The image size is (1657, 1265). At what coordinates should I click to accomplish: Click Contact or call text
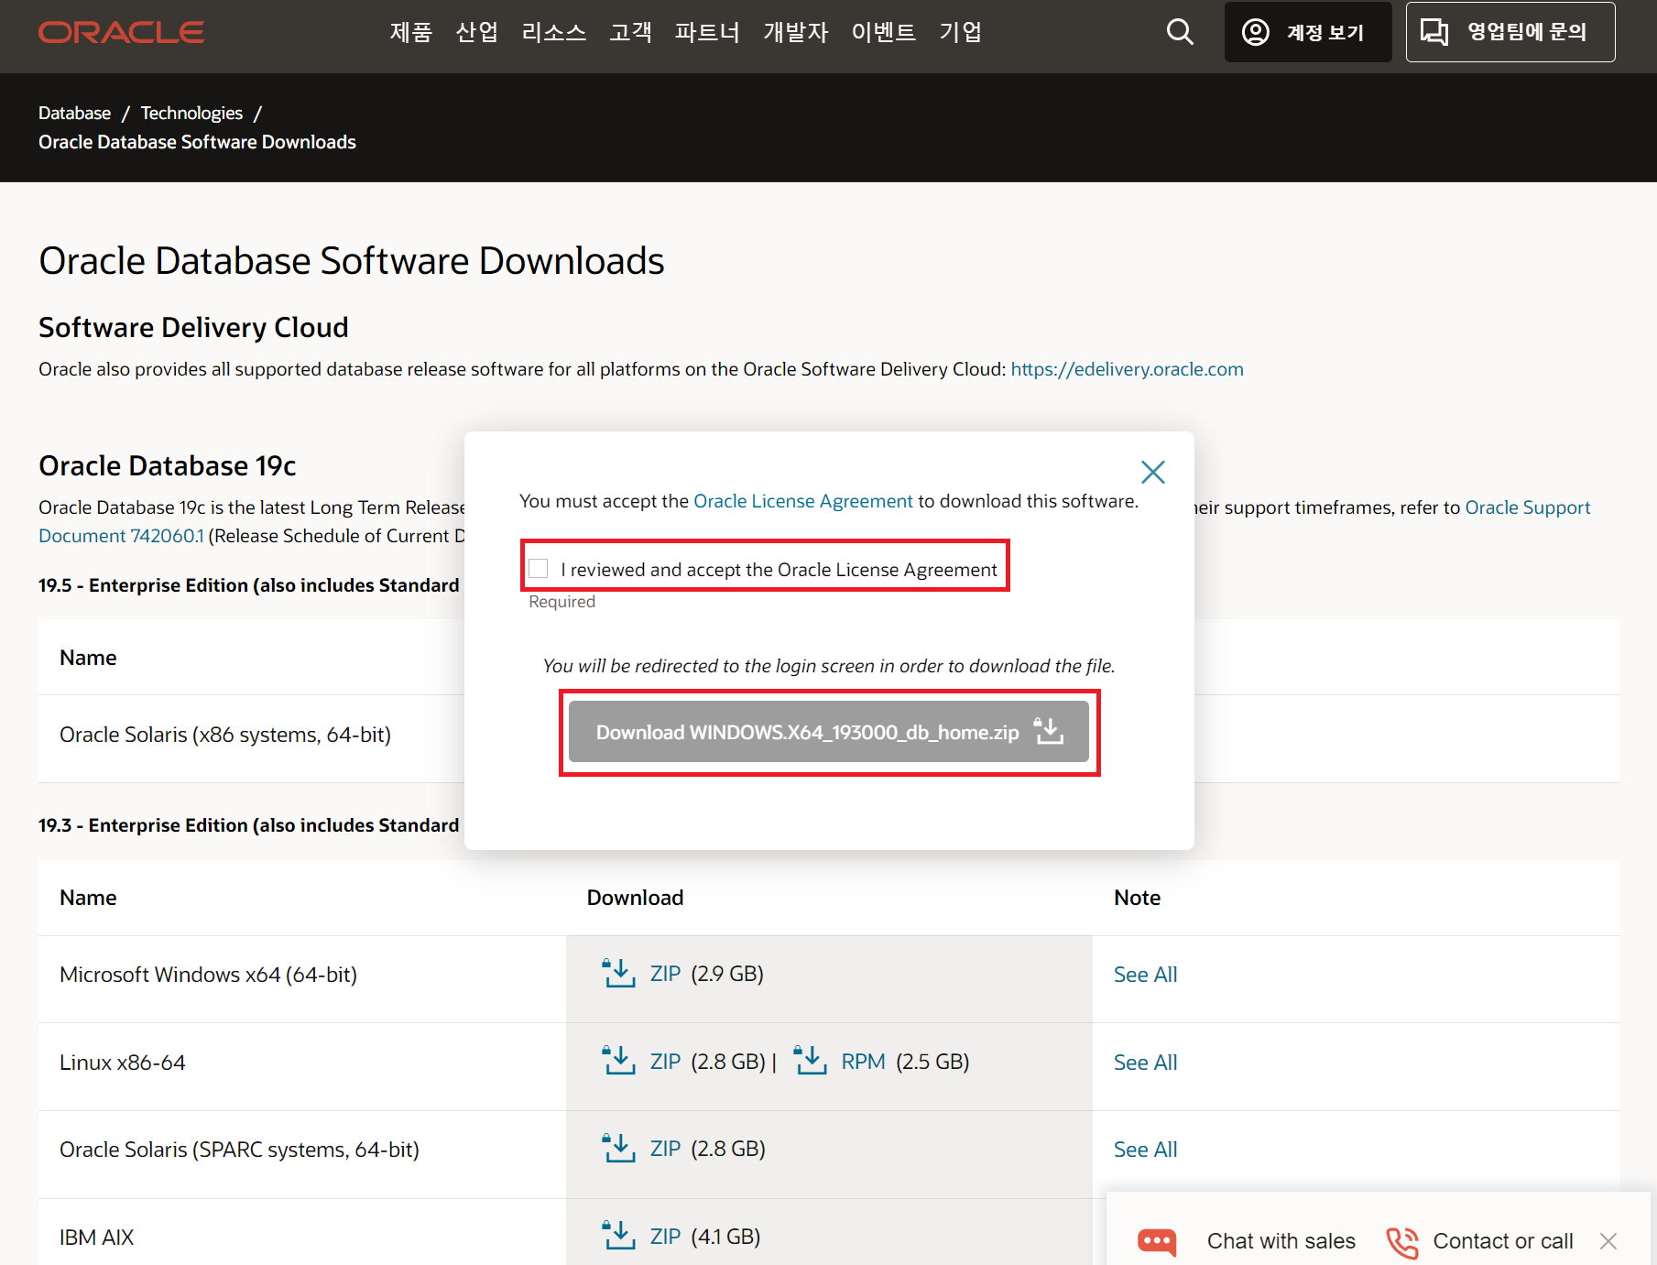coord(1503,1241)
